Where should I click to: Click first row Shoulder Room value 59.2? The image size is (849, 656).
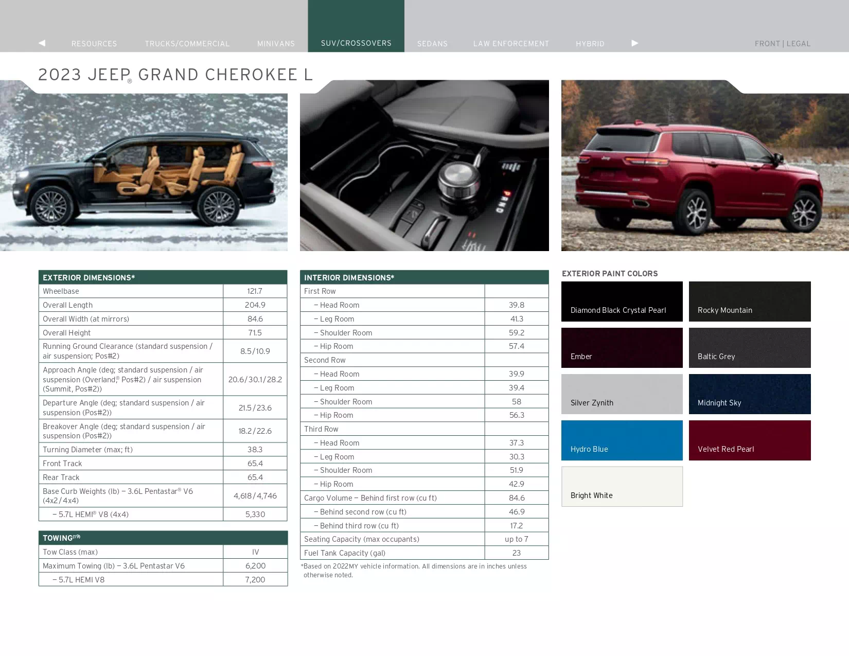tap(517, 333)
